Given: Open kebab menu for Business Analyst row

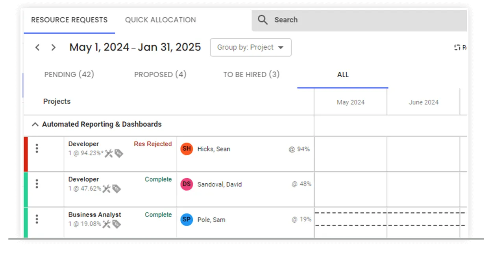Looking at the screenshot, I should click(37, 219).
